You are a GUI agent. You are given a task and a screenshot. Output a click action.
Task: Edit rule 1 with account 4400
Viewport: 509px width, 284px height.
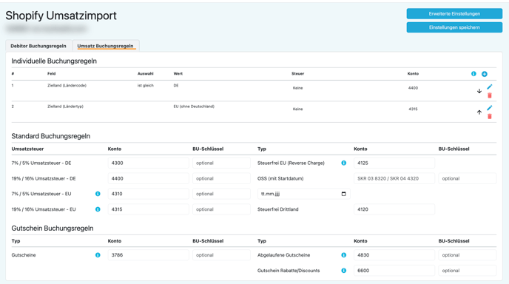pos(490,87)
